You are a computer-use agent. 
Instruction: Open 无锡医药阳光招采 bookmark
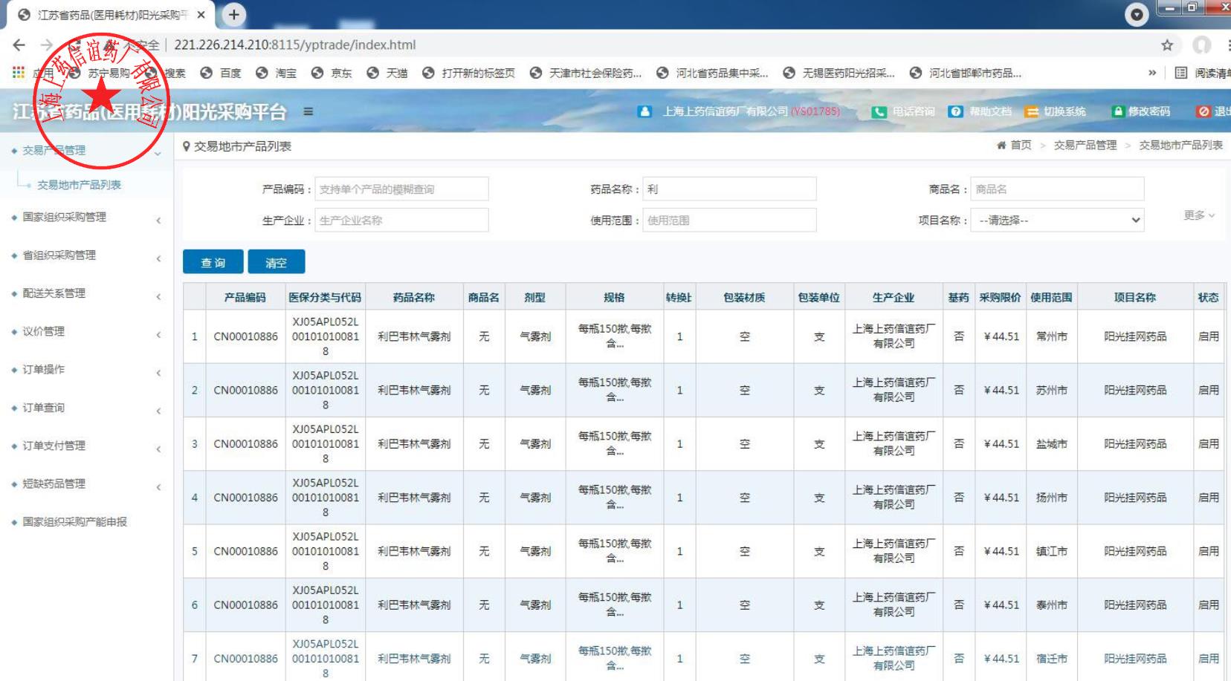pos(839,73)
